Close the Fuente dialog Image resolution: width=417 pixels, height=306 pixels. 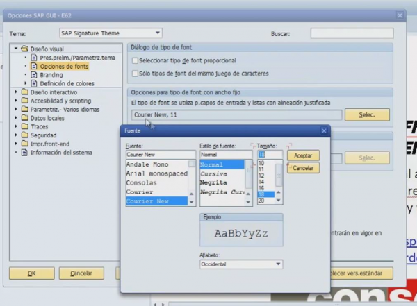tap(324, 130)
